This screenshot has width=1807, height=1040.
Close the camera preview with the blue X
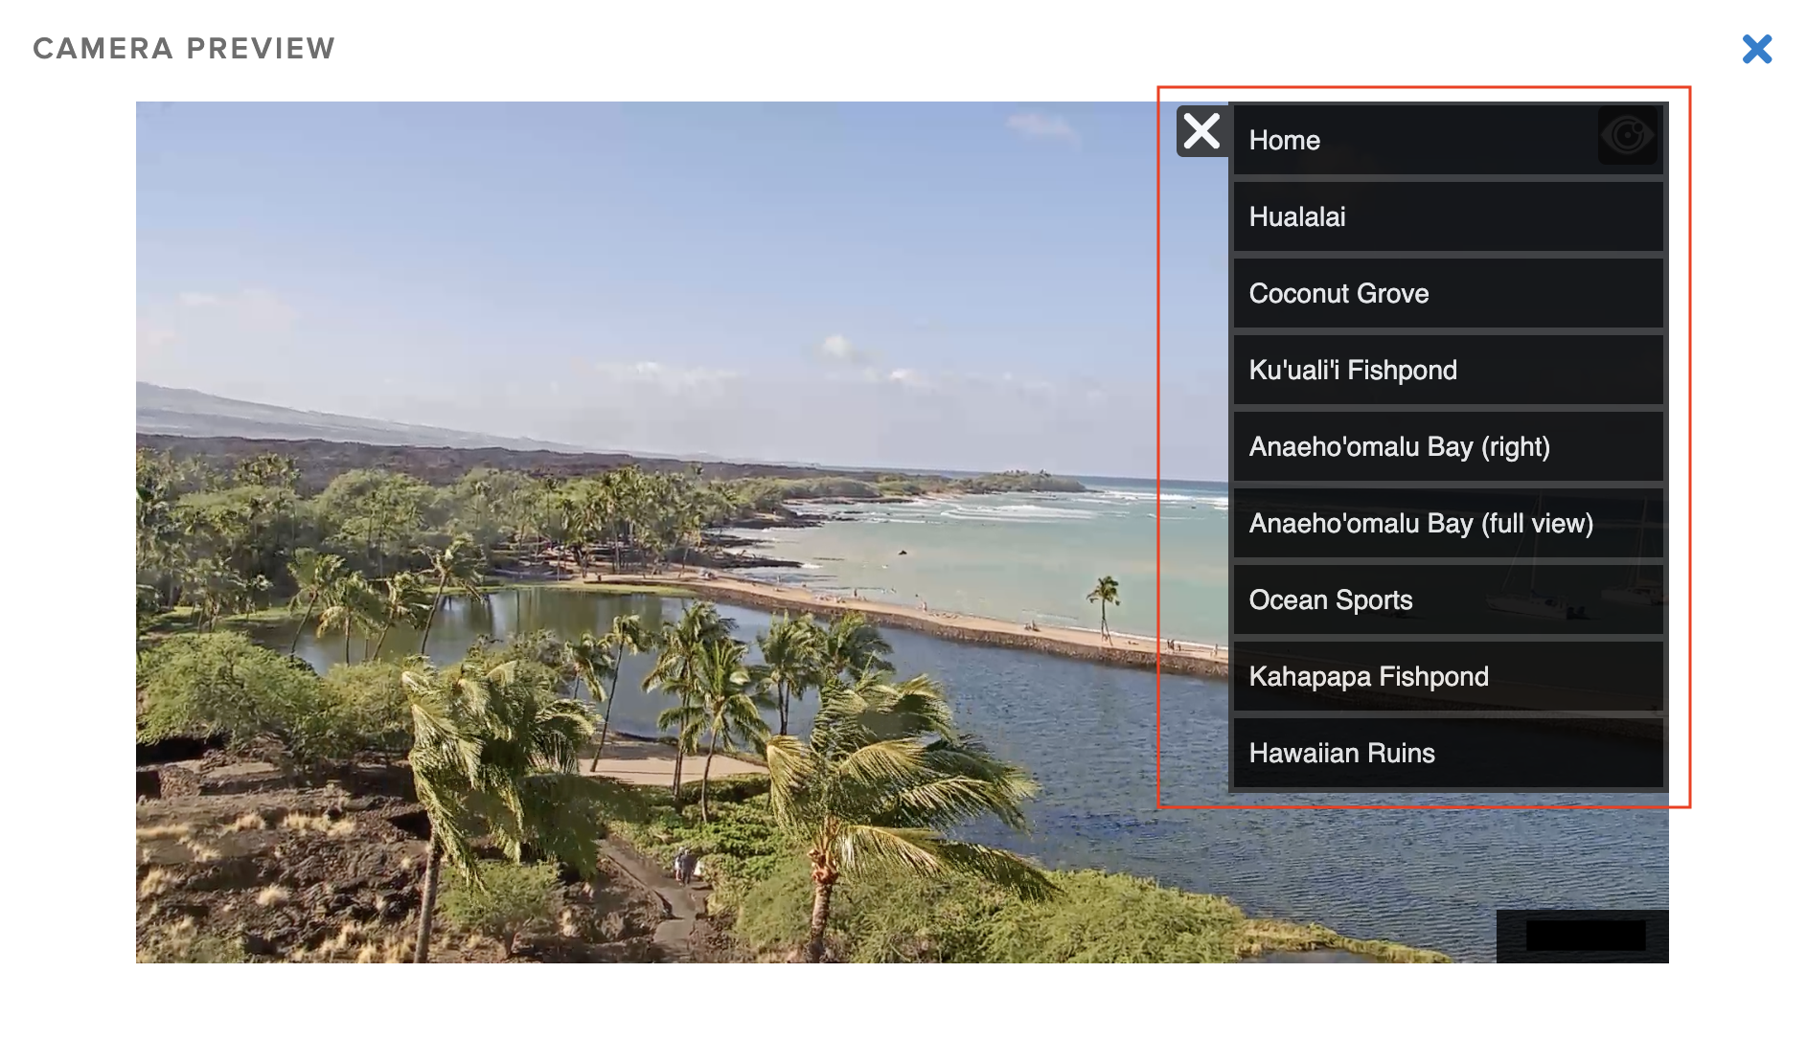(x=1757, y=49)
